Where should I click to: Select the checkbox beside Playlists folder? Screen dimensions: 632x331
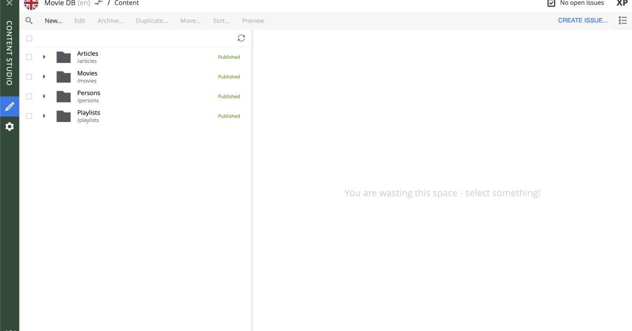coord(29,116)
